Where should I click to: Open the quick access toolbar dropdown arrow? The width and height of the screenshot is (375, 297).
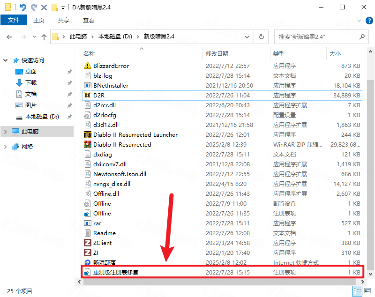[x=63, y=8]
